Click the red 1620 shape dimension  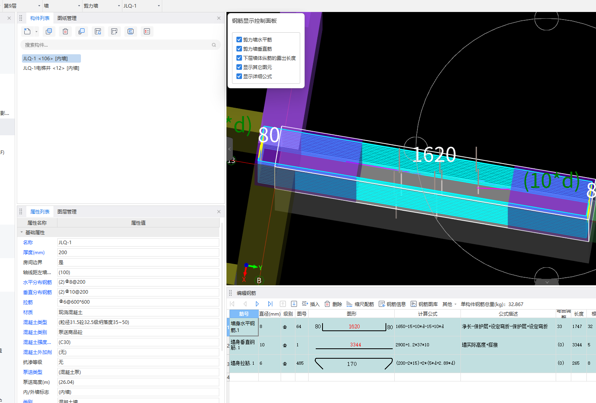point(354,326)
